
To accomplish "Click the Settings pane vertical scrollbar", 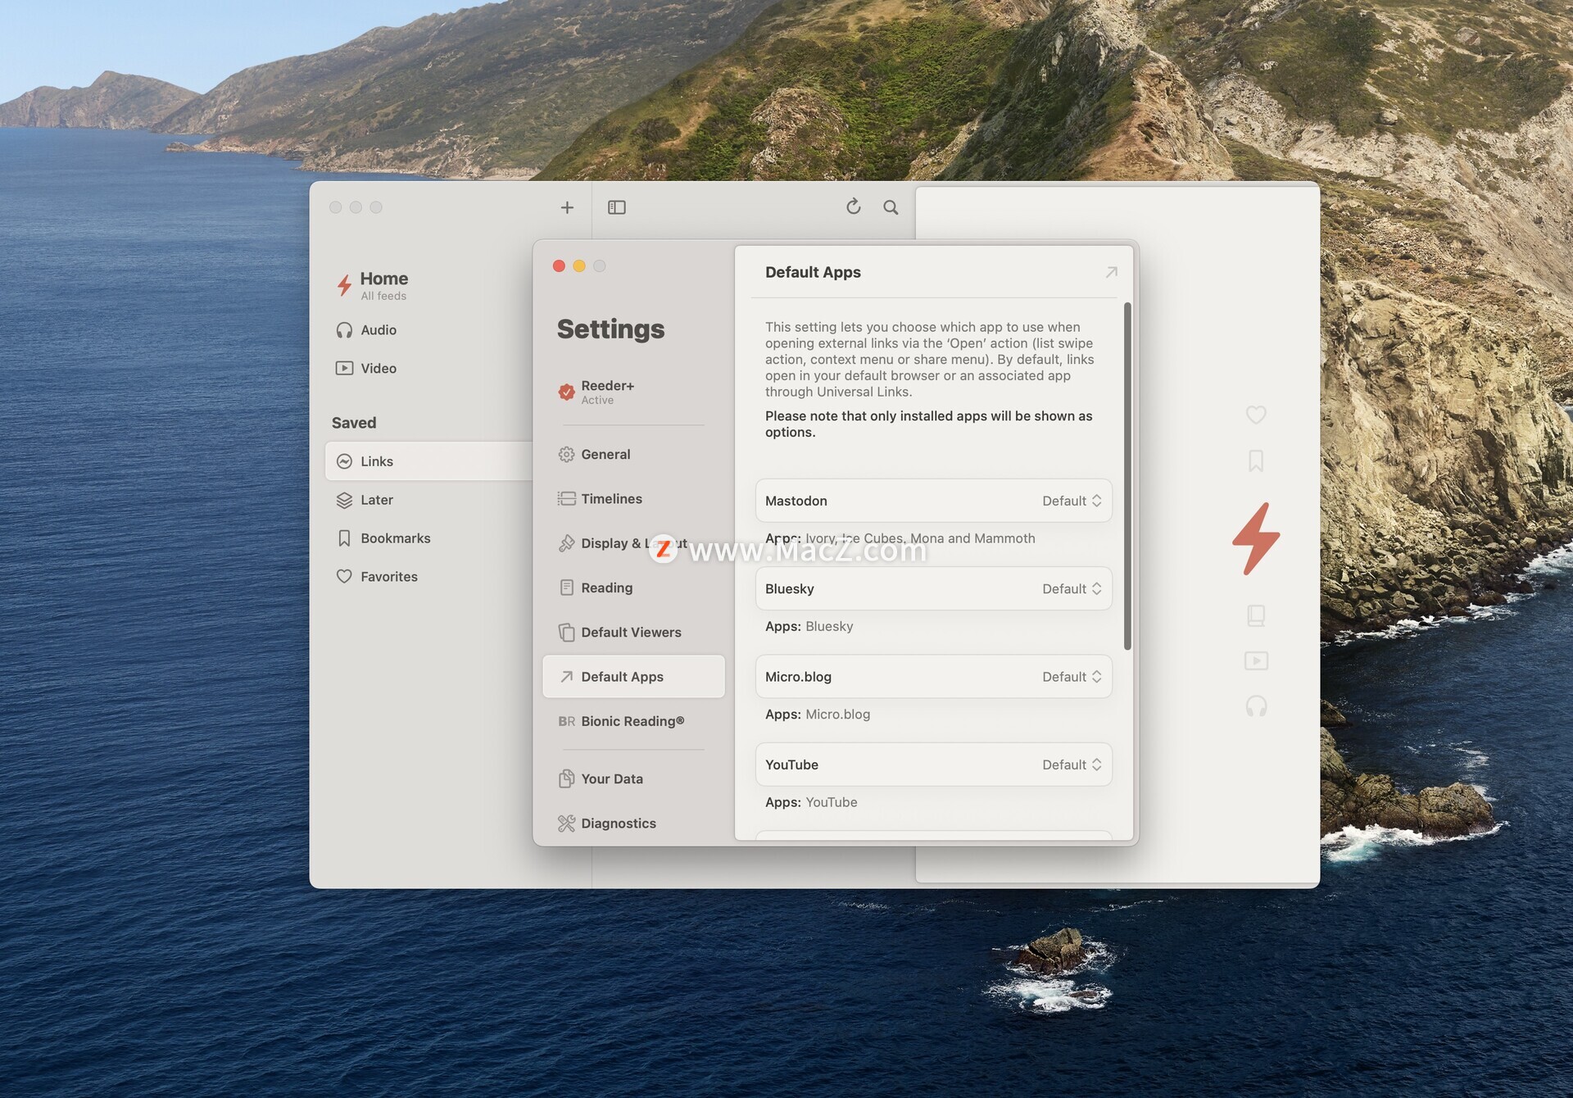I will [x=1127, y=476].
